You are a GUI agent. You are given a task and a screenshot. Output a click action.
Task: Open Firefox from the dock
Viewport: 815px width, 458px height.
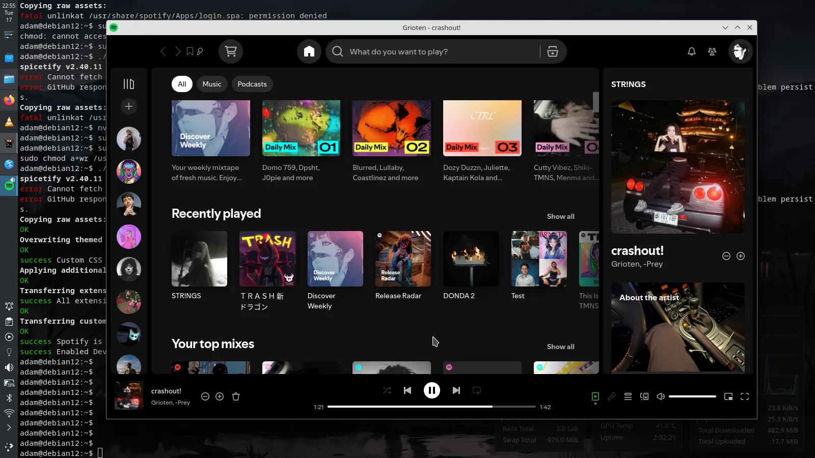pos(9,100)
